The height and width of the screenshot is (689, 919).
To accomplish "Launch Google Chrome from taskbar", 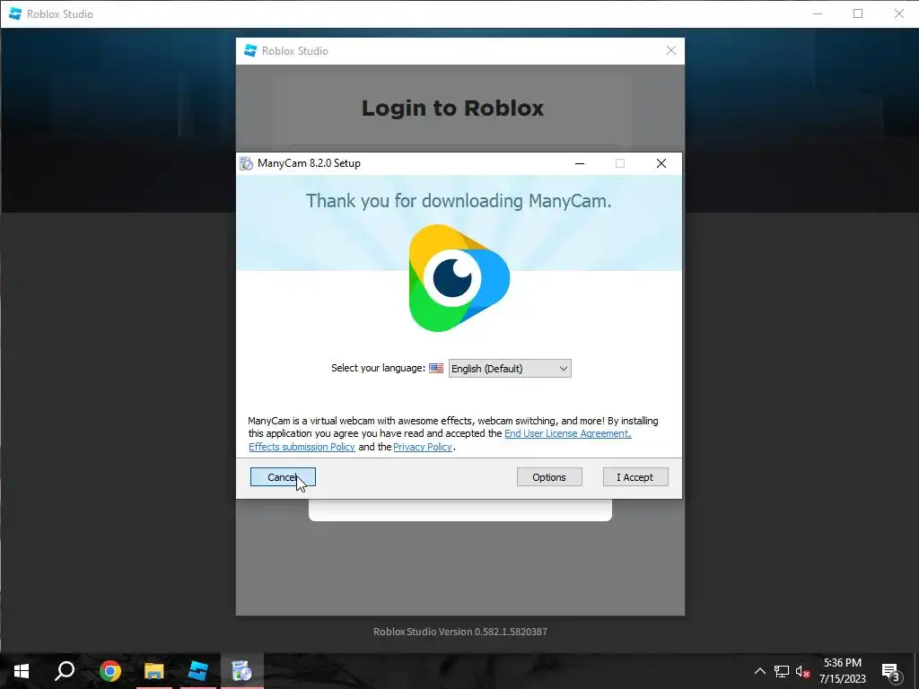I will pyautogui.click(x=110, y=671).
